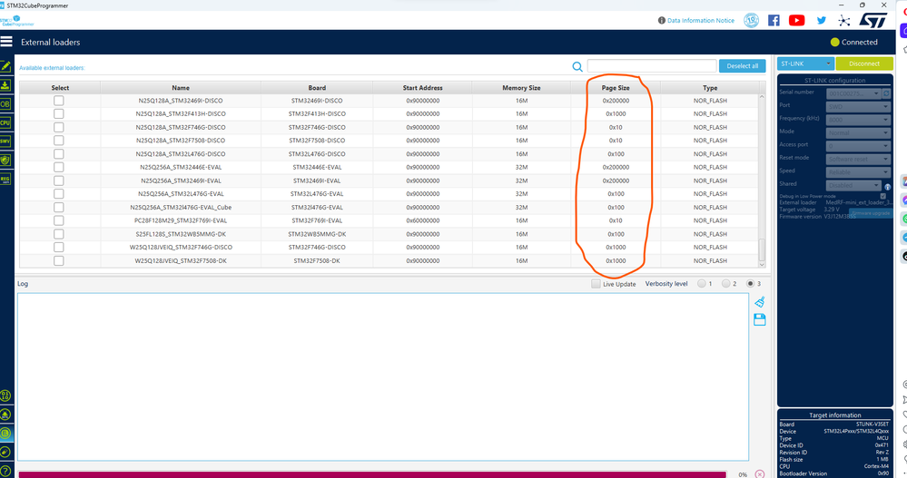The width and height of the screenshot is (907, 478).
Task: Toggle Debug in Low Power mode checkbox
Action: (882, 196)
